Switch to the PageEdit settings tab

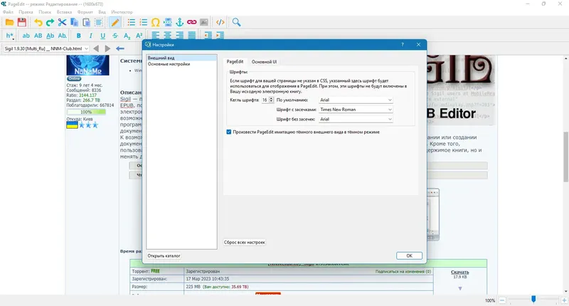point(235,62)
